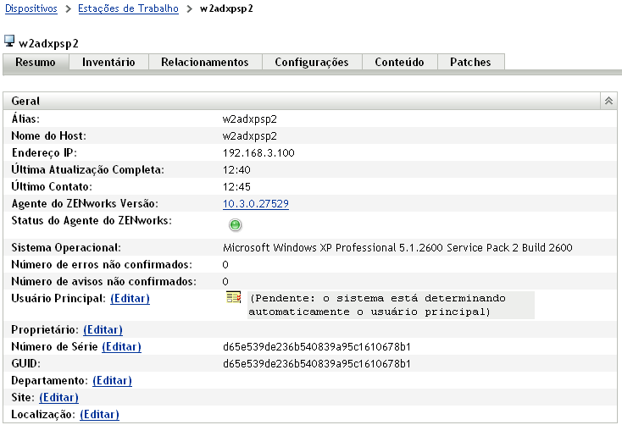This screenshot has height=425, width=622.
Task: Click the Status do Agente do ZENworks label
Action: tap(92, 221)
